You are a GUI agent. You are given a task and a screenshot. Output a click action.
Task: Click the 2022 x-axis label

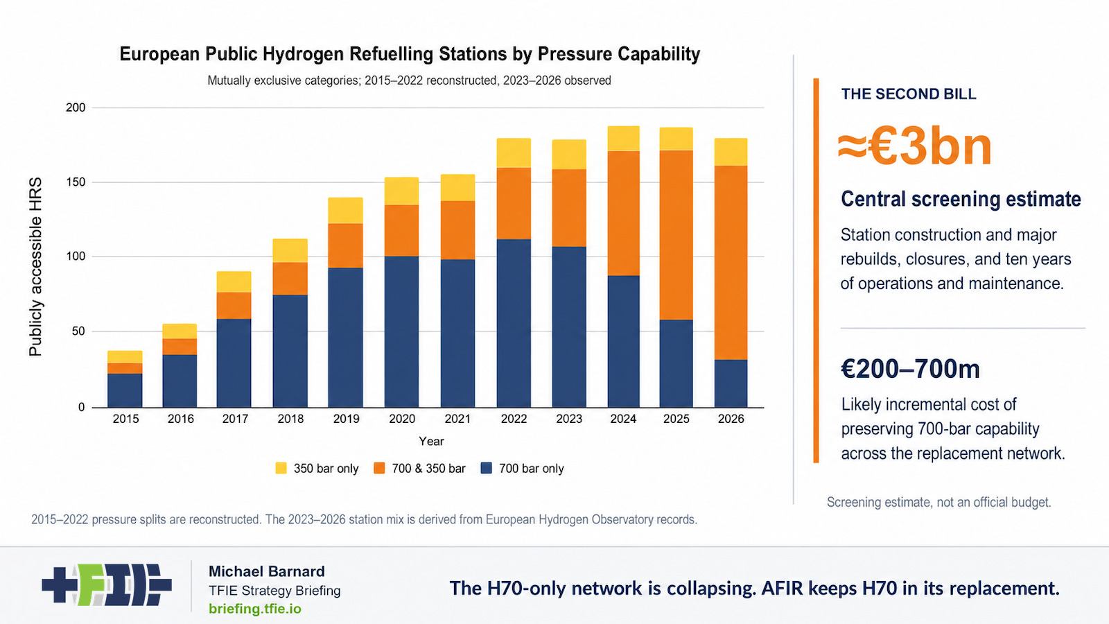pyautogui.click(x=514, y=419)
